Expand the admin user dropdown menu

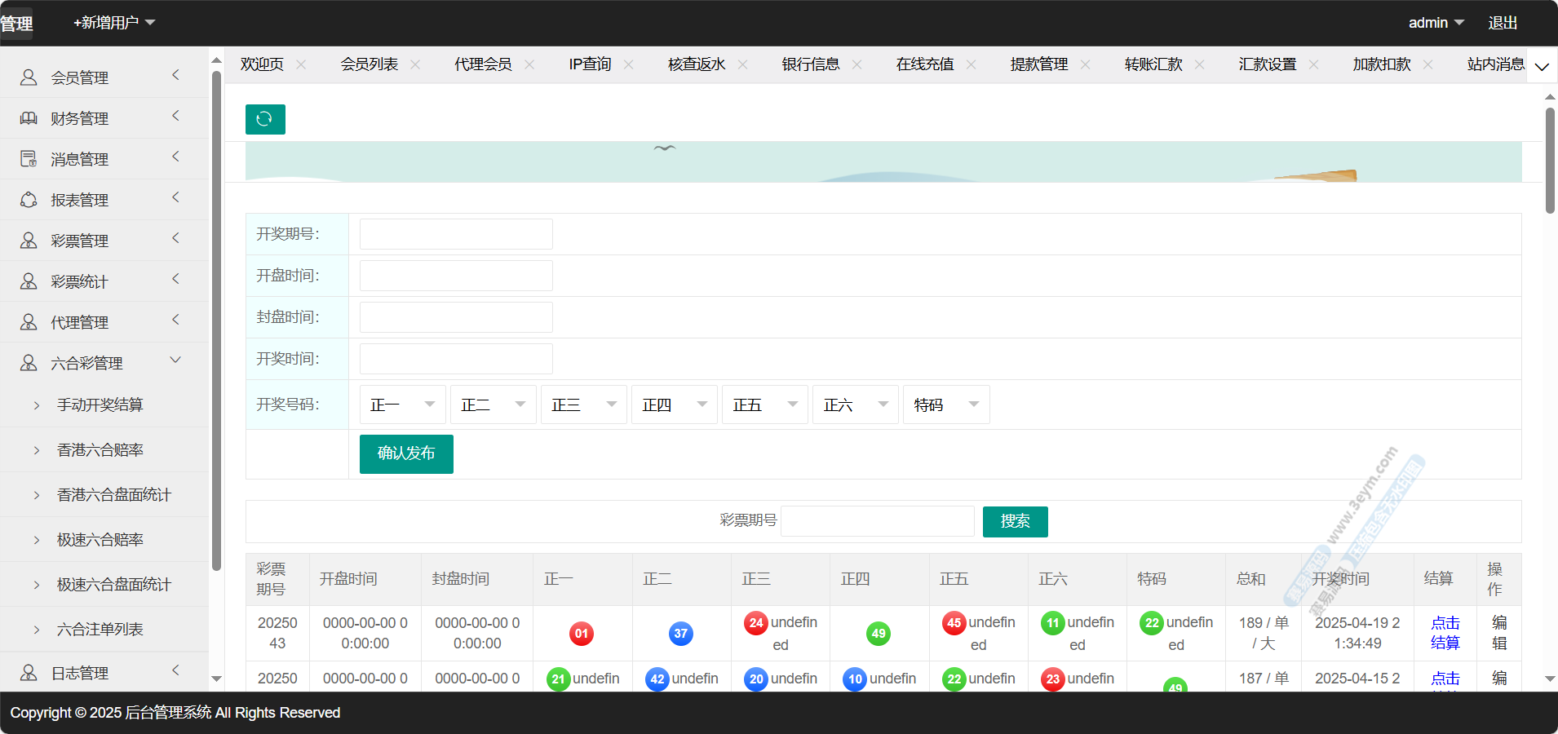1436,23
